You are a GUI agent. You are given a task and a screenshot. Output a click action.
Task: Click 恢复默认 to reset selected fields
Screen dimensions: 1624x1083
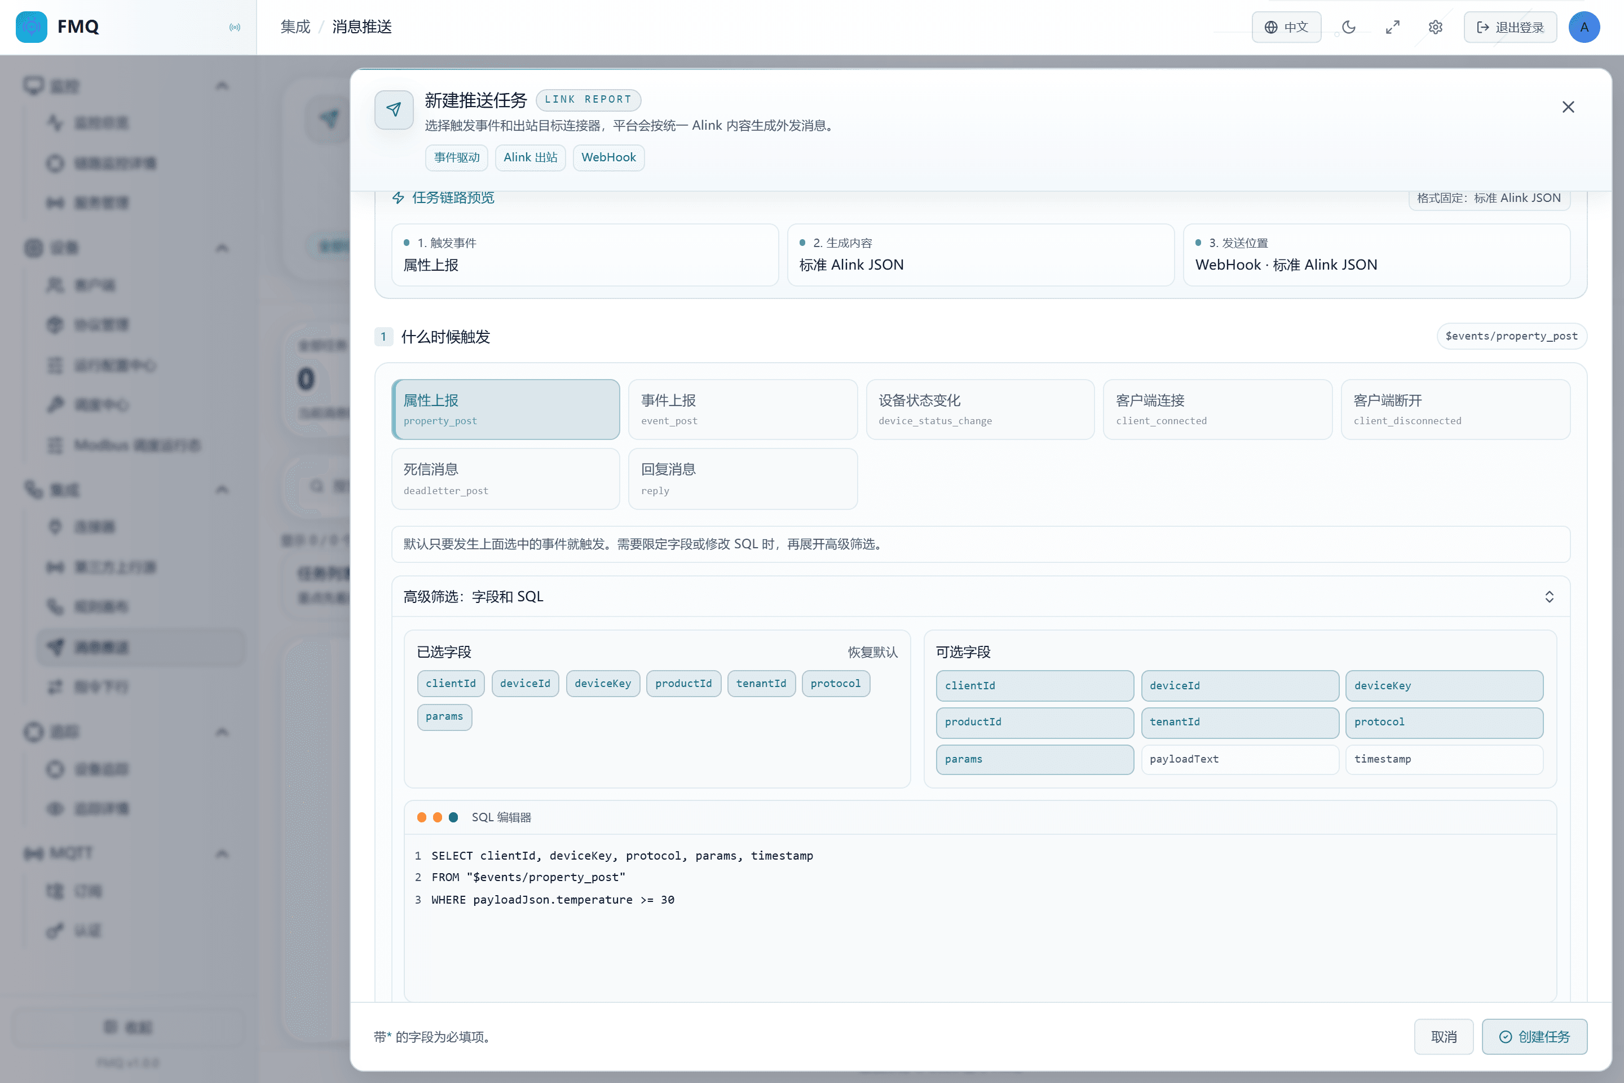pyautogui.click(x=873, y=652)
